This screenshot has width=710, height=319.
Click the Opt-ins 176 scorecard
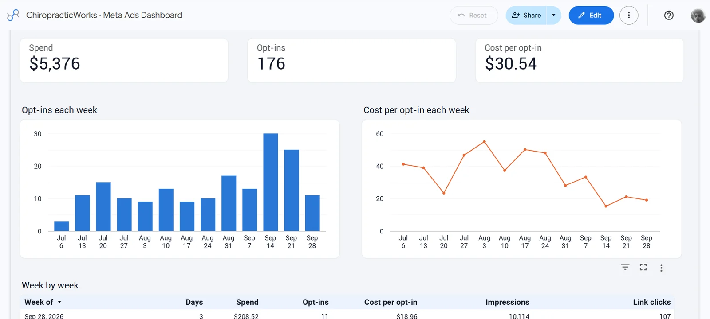[x=351, y=60]
